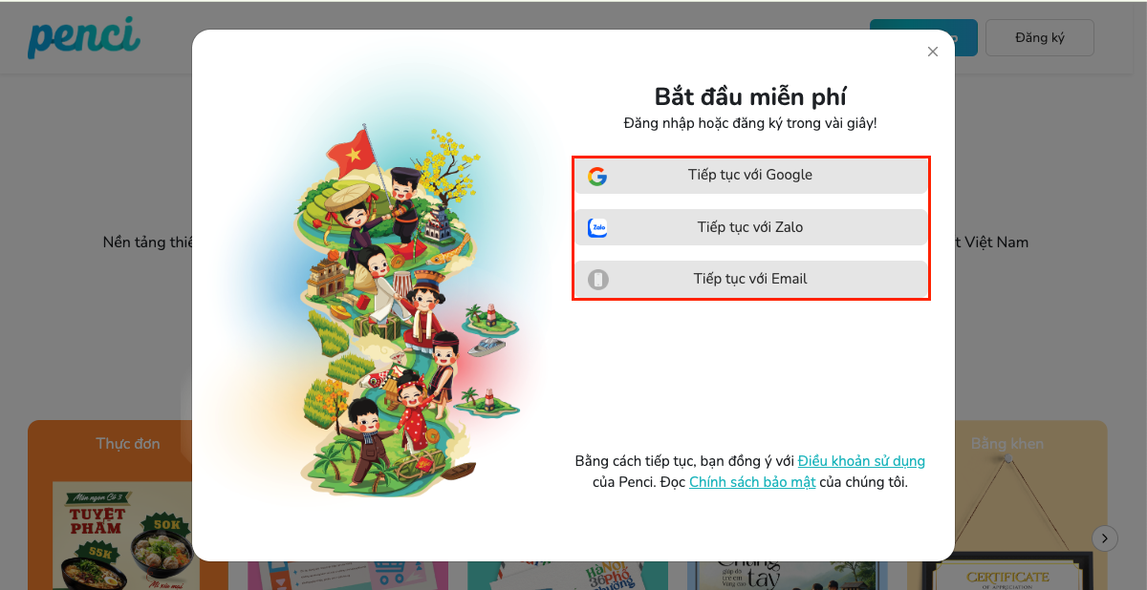1147x590 pixels.
Task: Click the blue Zalo logo icon
Action: pos(597,227)
